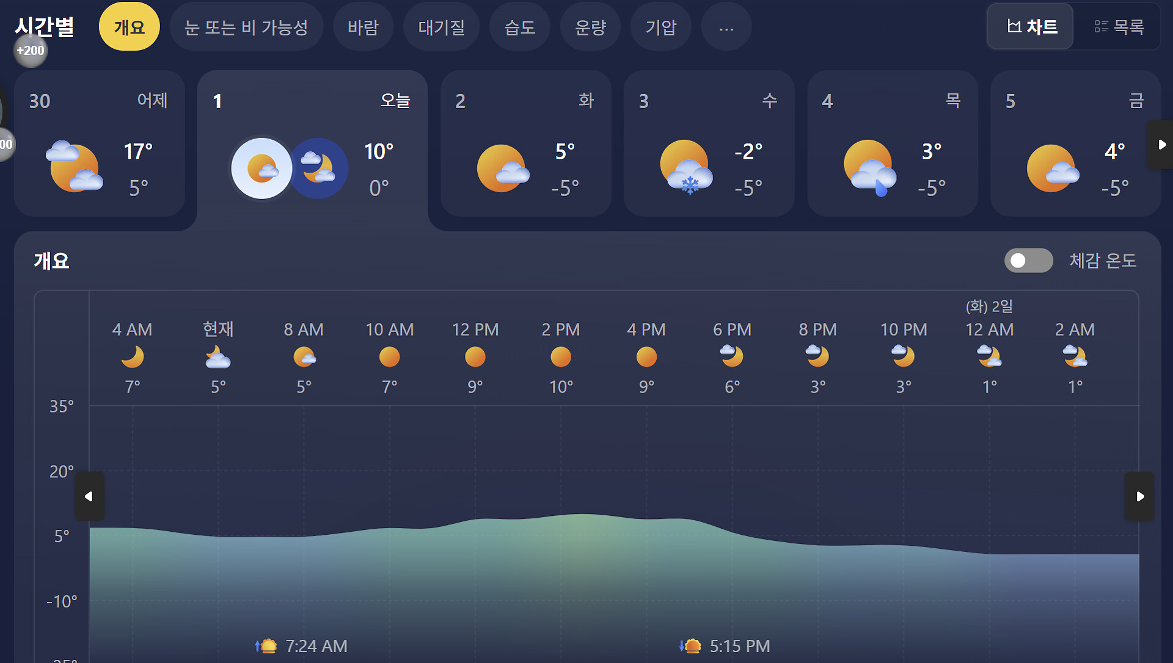This screenshot has width=1173, height=663.
Task: Click the sunset icon at 5:15 PM
Action: click(x=690, y=646)
